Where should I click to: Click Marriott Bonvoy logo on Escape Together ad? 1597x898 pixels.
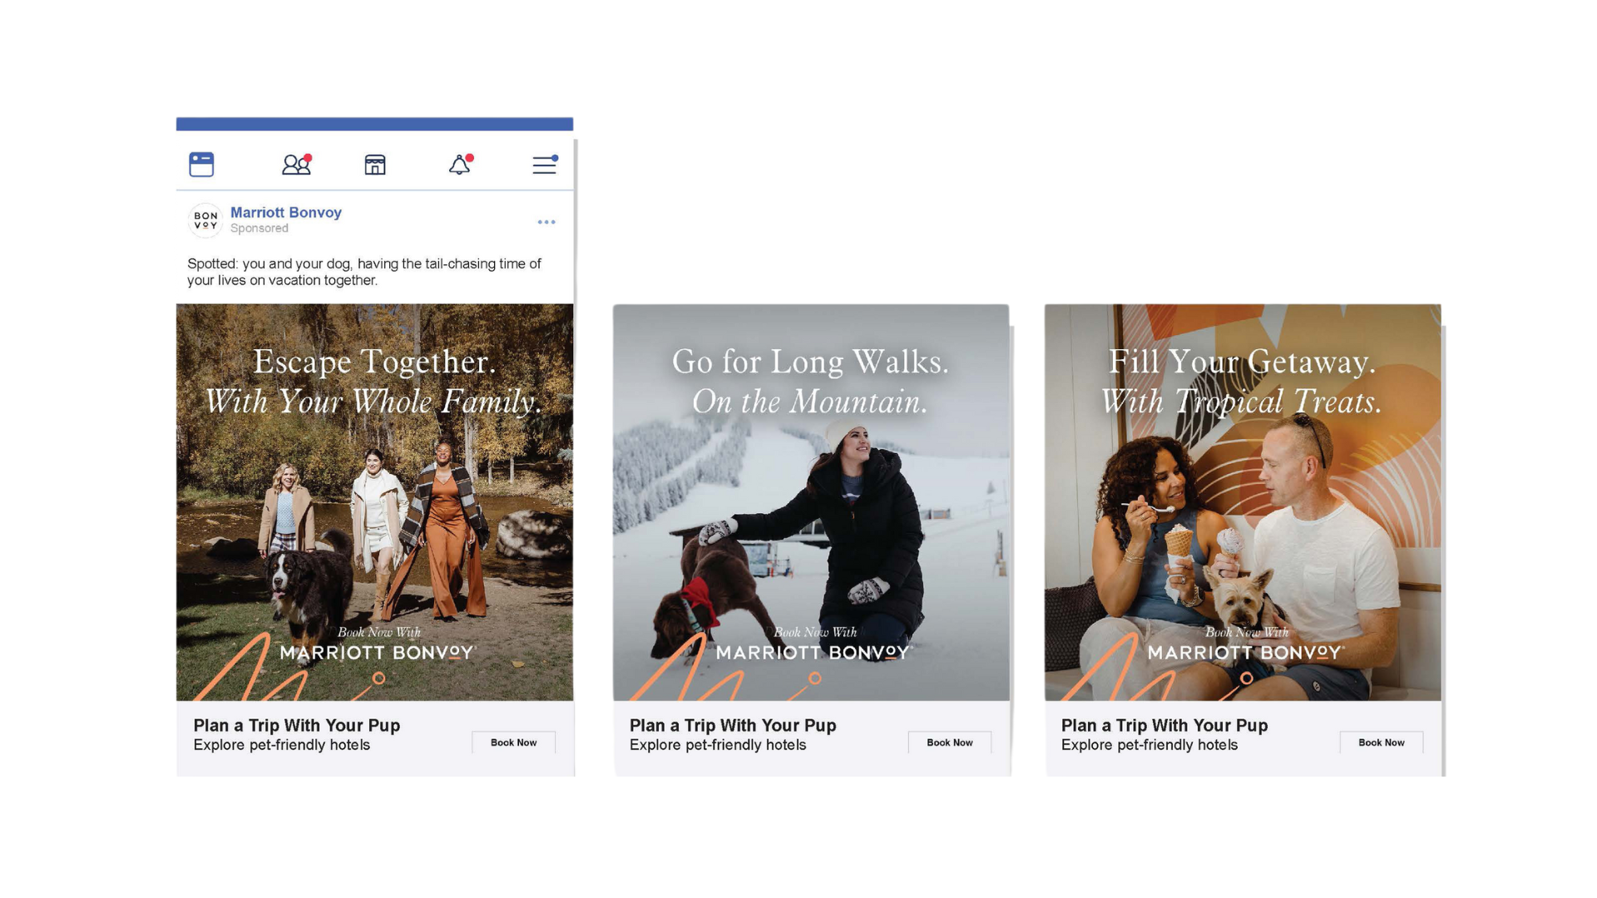point(378,653)
